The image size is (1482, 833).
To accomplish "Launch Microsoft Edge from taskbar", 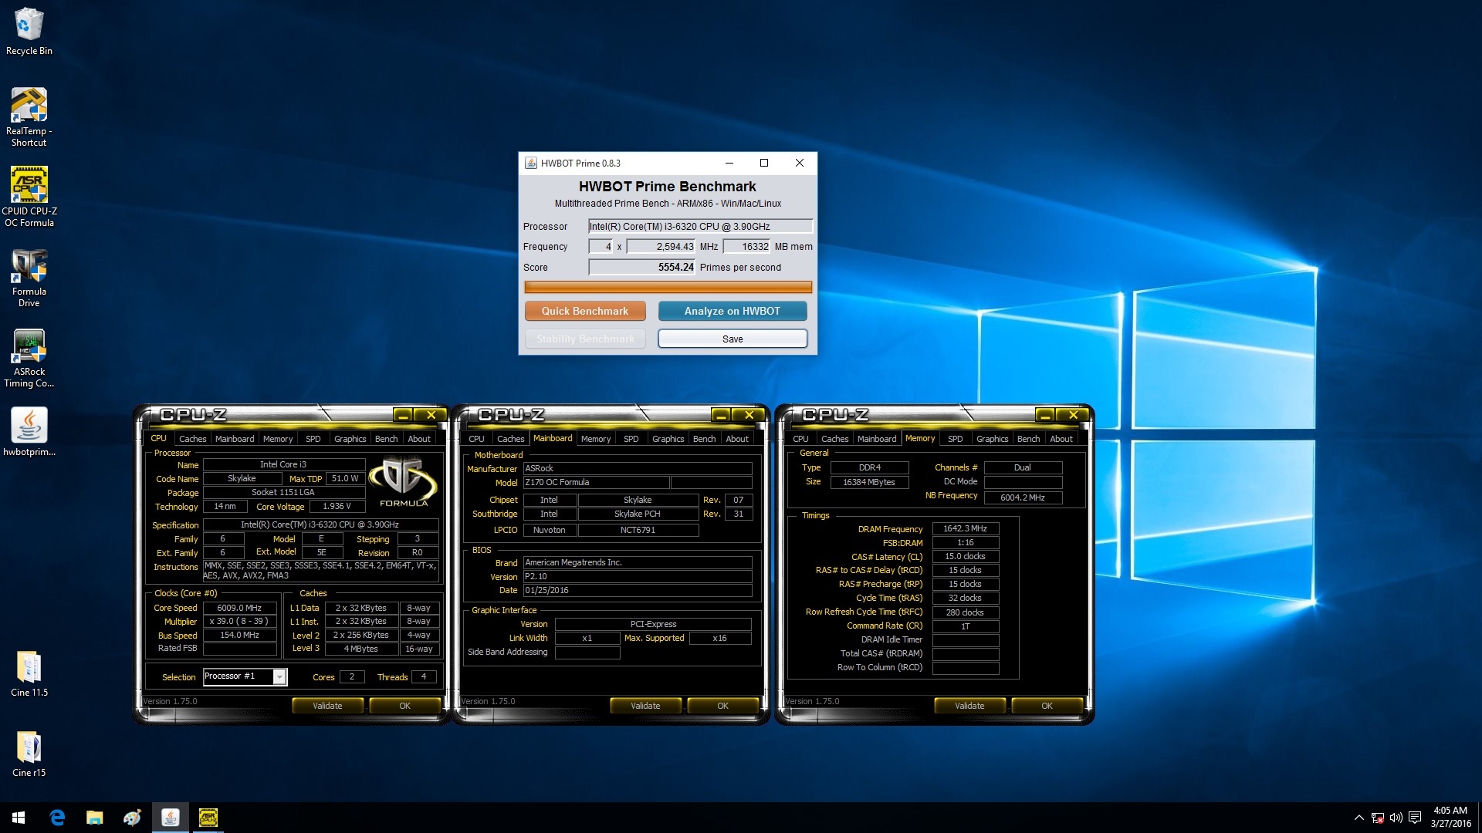I will point(57,818).
